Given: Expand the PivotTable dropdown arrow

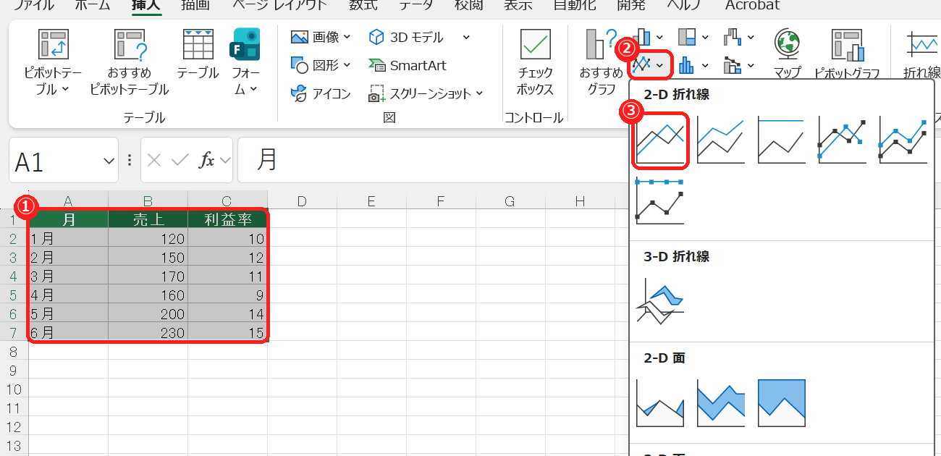Looking at the screenshot, I should (65, 89).
